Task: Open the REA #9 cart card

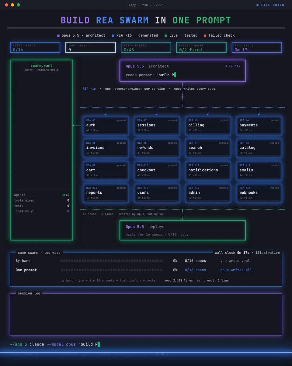Action: click(x=106, y=170)
